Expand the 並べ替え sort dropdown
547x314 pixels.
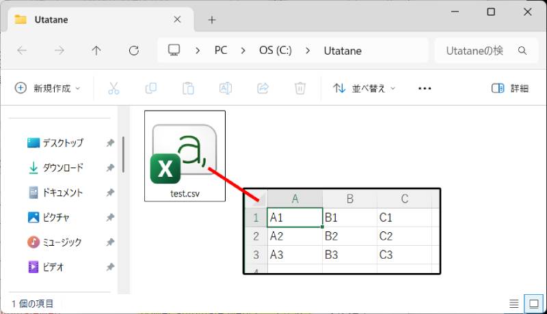click(x=364, y=88)
